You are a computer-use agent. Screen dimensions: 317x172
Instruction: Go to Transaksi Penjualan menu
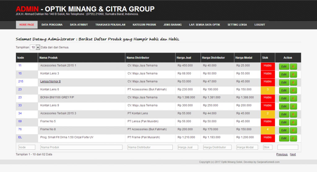[x=110, y=25]
